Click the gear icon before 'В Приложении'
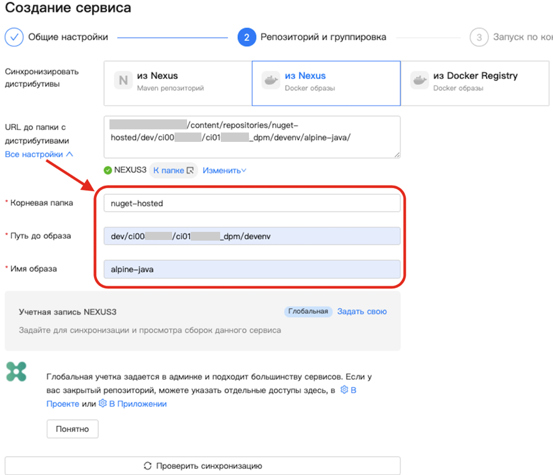The image size is (553, 475). tap(103, 404)
